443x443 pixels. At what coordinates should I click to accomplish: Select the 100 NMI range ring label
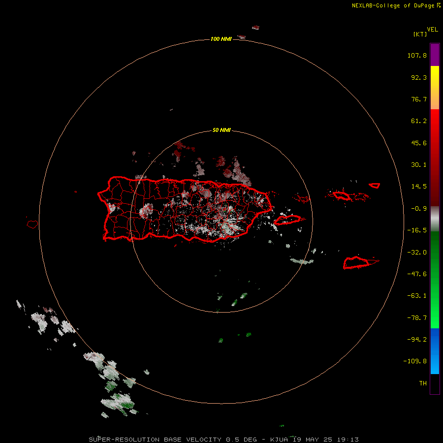(221, 39)
